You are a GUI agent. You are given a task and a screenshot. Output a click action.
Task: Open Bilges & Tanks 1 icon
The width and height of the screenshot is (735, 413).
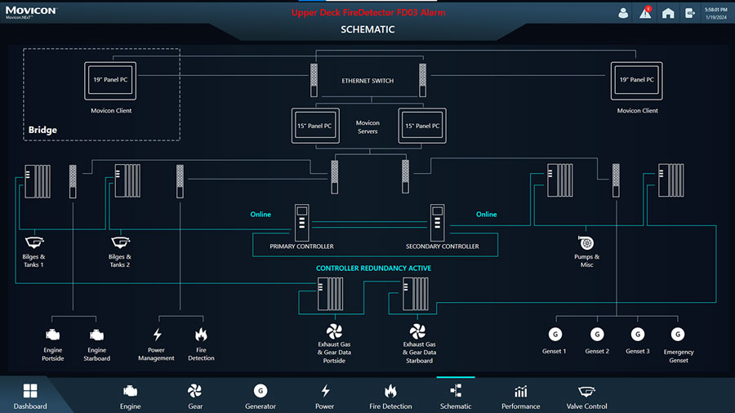34,242
